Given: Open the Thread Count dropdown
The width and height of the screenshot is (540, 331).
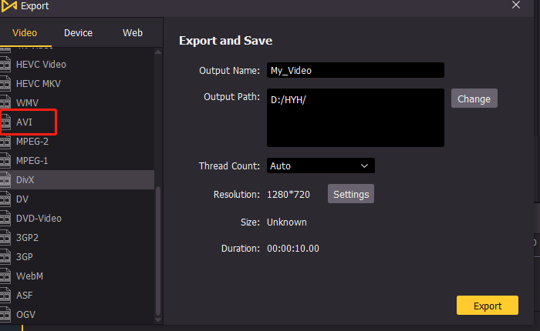Looking at the screenshot, I should [x=320, y=165].
